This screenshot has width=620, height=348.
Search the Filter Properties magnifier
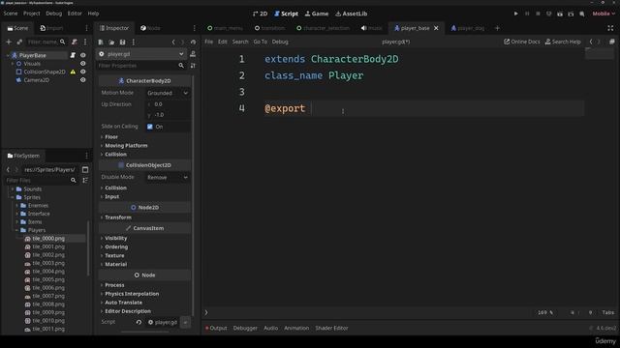(181, 66)
